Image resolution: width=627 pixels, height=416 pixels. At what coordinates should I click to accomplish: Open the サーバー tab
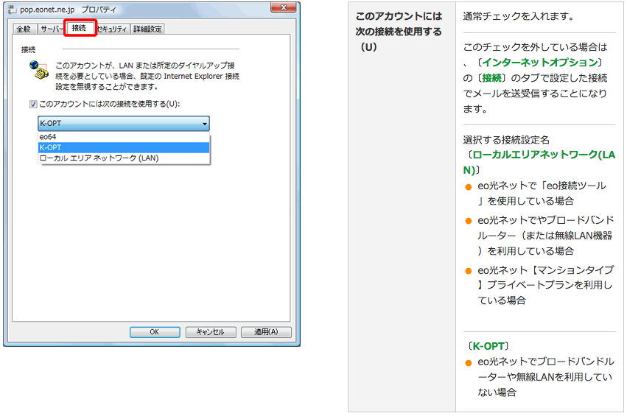tap(51, 29)
